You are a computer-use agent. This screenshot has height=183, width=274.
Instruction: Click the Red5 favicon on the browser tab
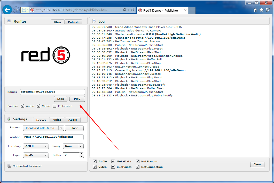140,10
